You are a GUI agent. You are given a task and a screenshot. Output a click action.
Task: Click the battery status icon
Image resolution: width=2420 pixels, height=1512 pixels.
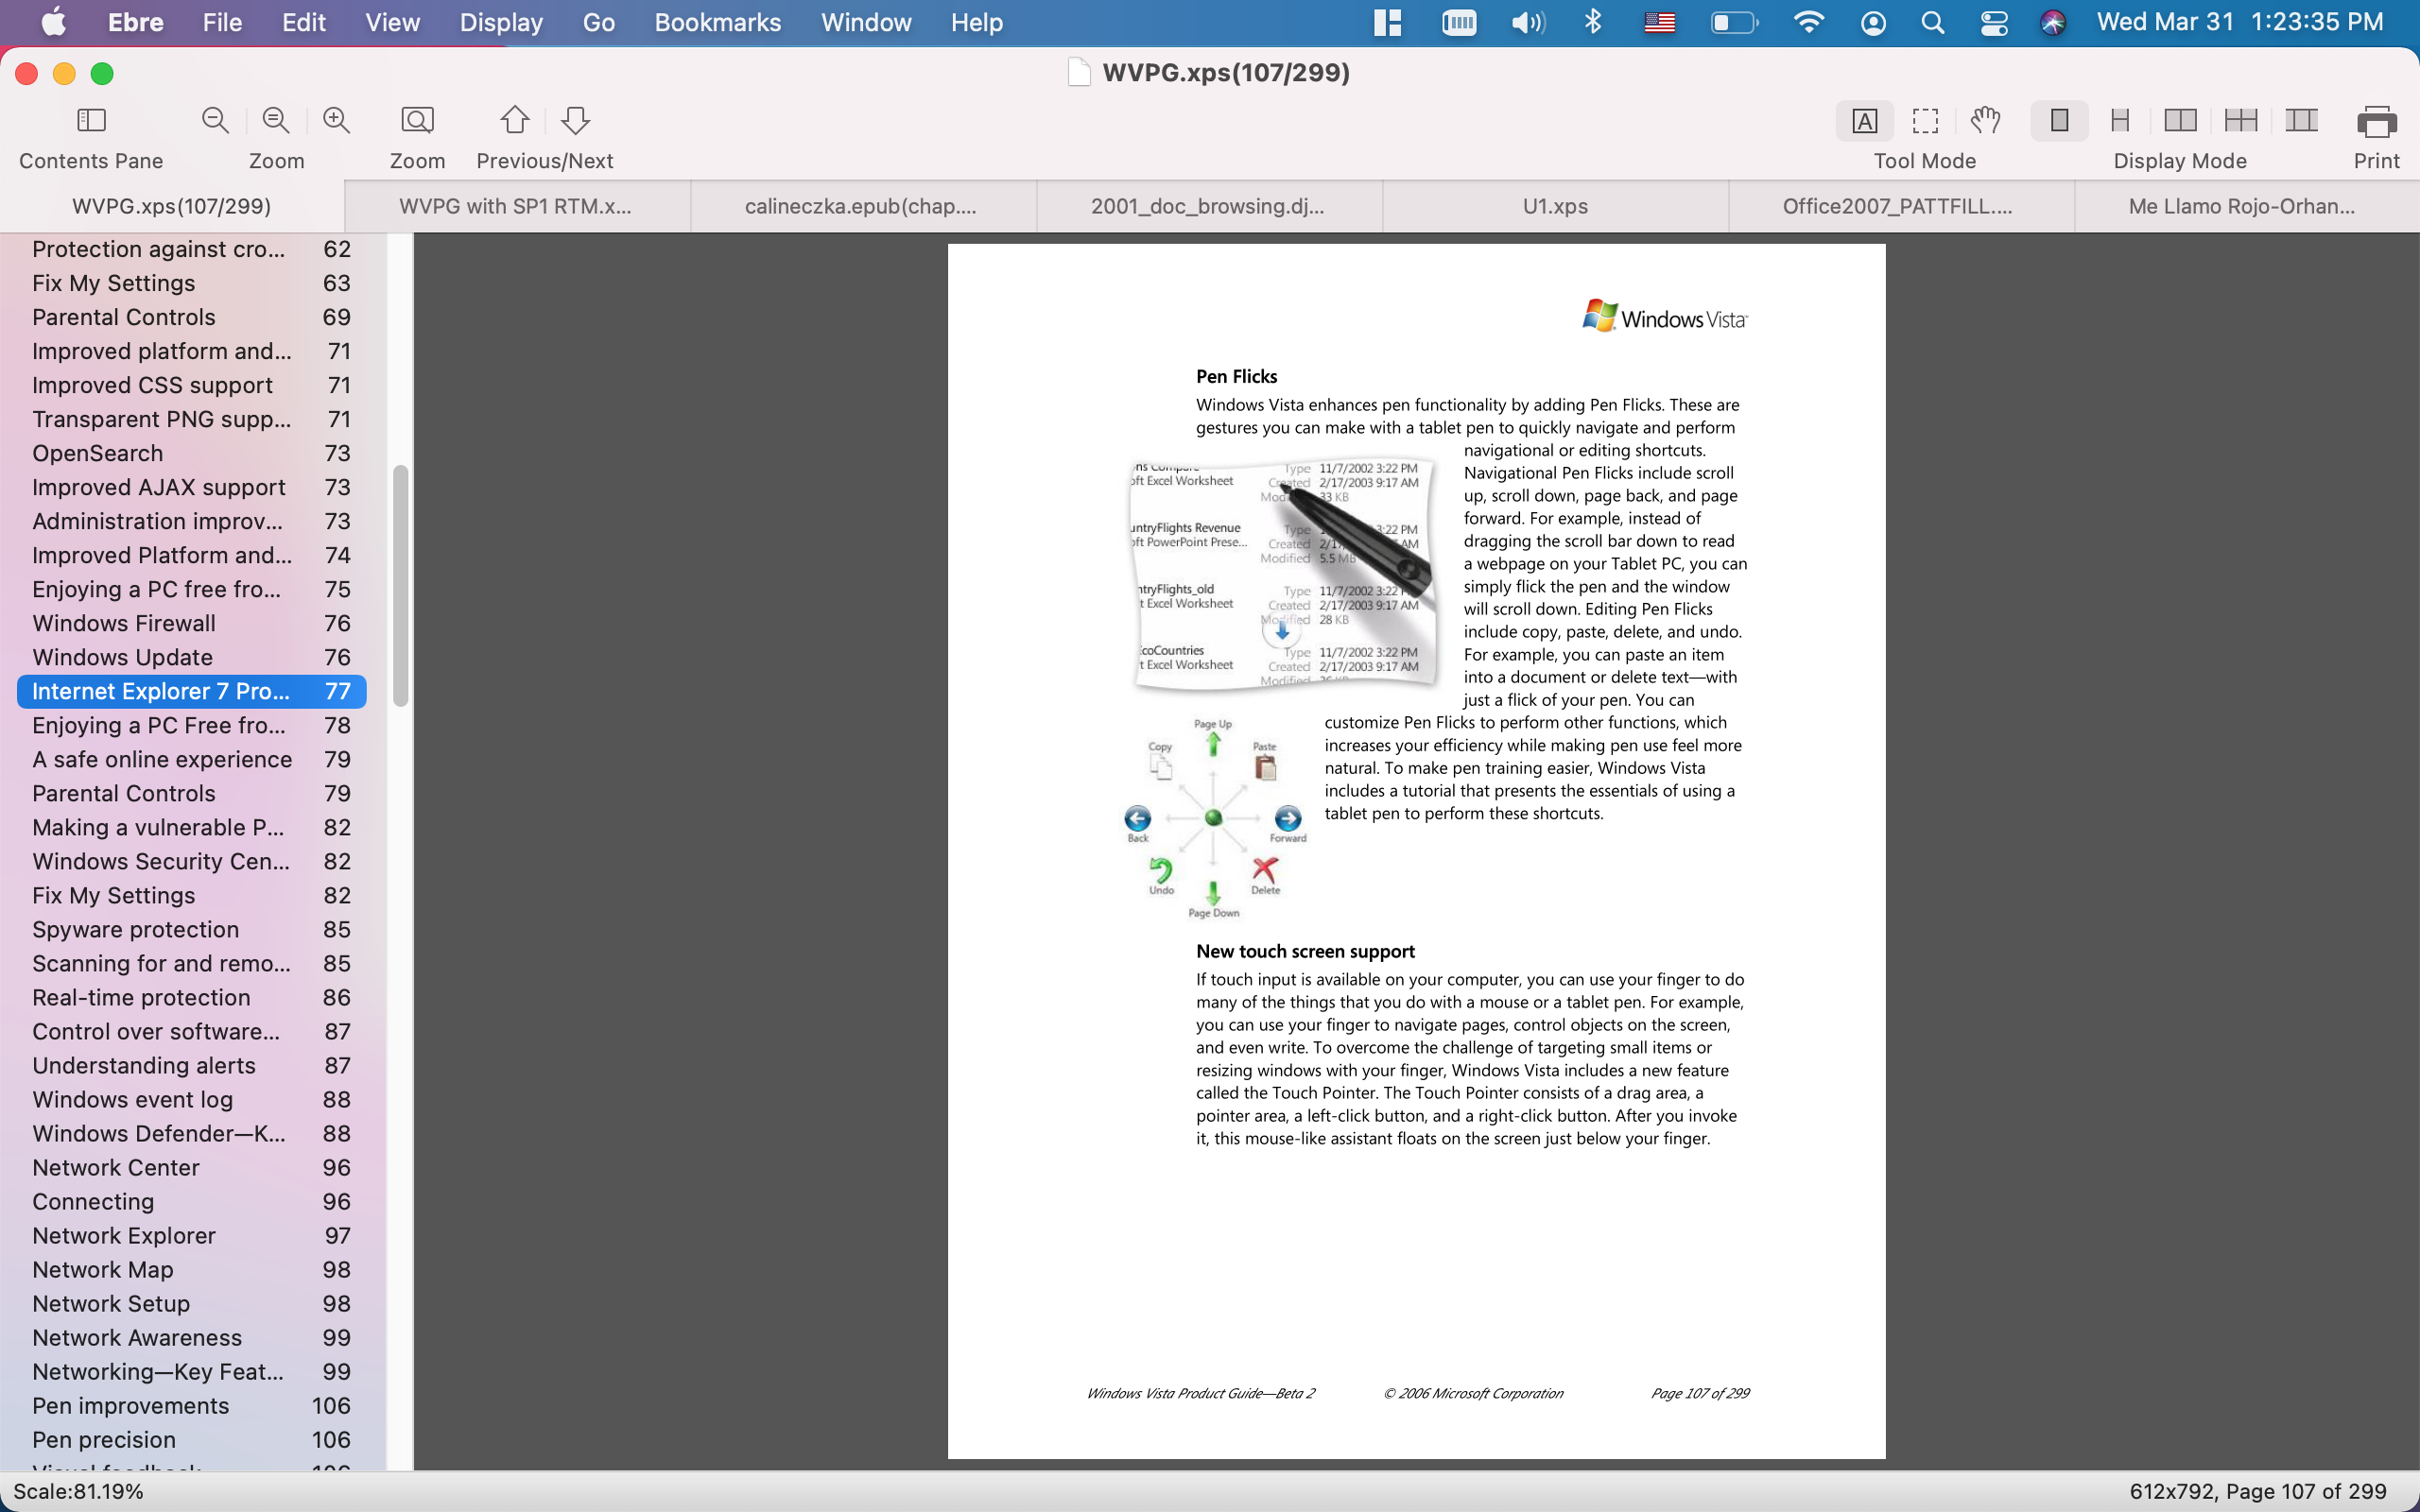click(x=1734, y=22)
